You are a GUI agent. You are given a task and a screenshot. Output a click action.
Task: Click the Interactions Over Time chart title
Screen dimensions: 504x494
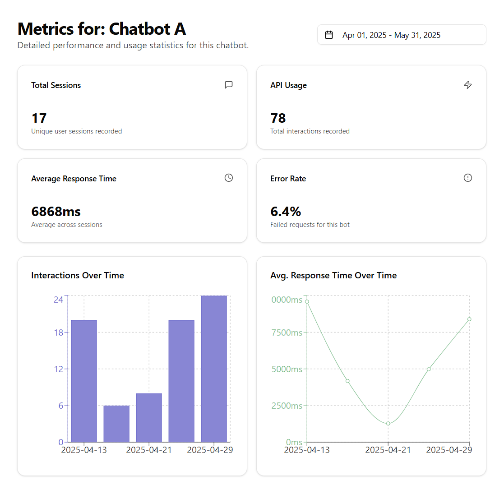point(78,275)
